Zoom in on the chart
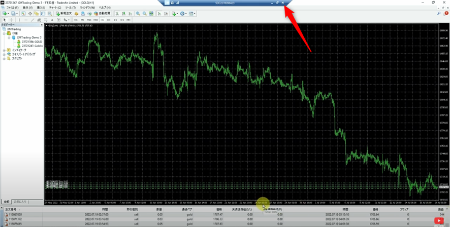450x227 pixels. [x=138, y=14]
